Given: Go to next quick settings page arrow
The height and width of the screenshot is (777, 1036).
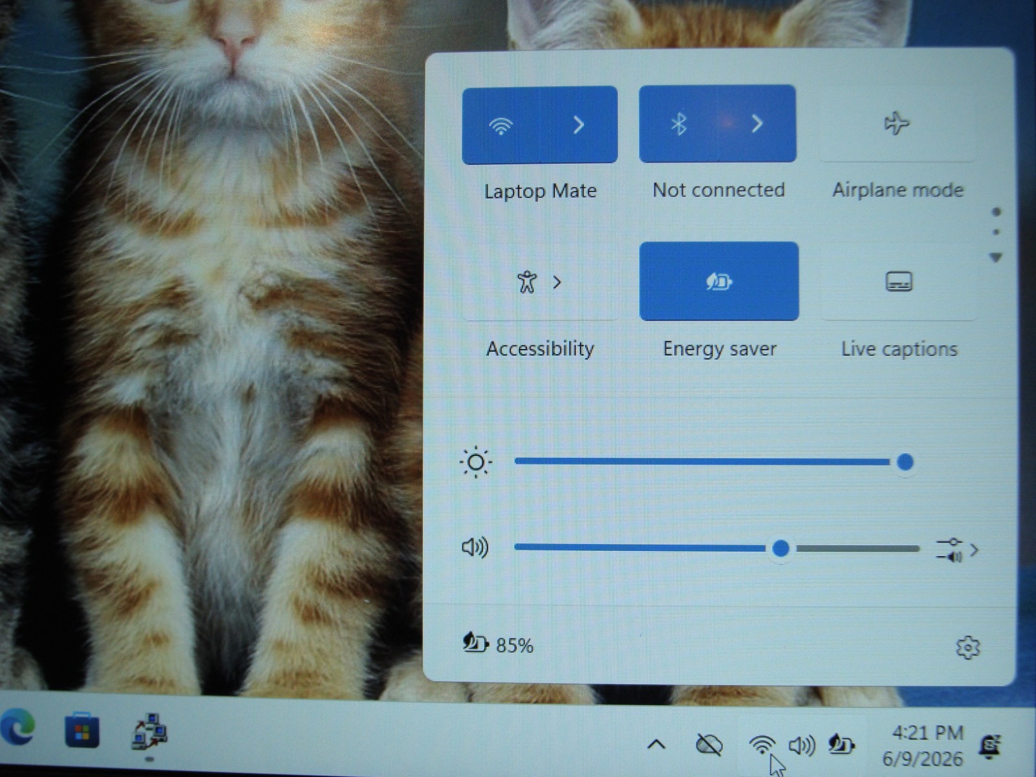Looking at the screenshot, I should [997, 257].
